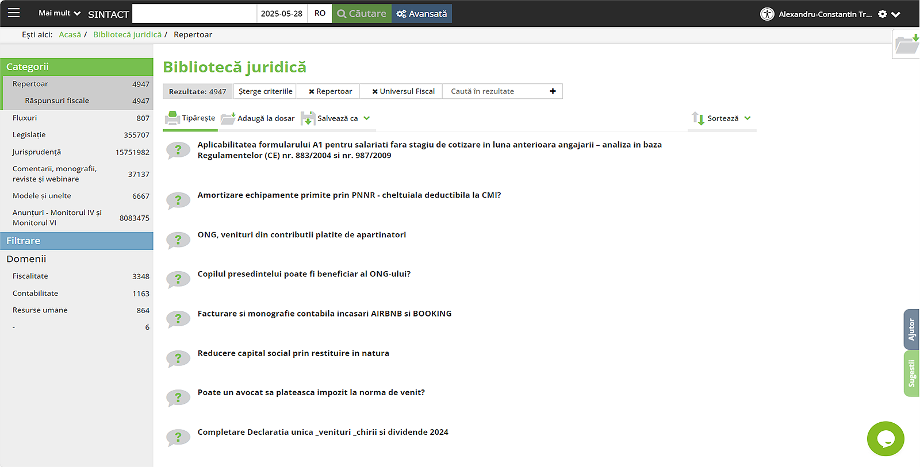Click the date field 2025-05-28

(x=282, y=13)
